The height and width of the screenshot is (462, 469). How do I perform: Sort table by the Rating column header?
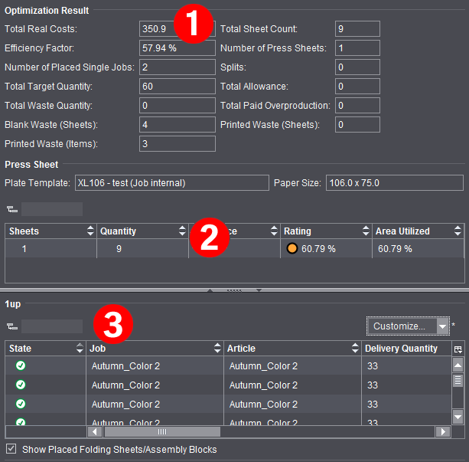[x=321, y=231]
